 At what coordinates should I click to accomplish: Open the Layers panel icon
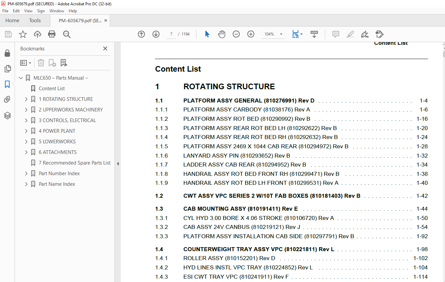click(x=7, y=115)
